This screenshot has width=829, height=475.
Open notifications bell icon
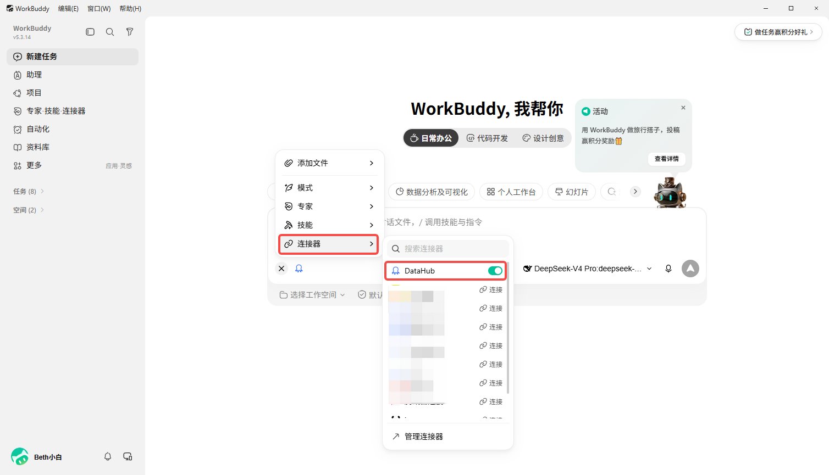(x=108, y=456)
